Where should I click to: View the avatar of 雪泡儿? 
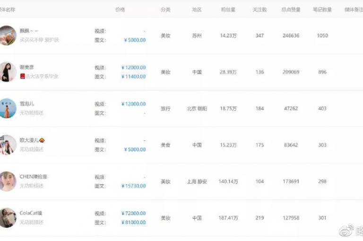coord(8,108)
